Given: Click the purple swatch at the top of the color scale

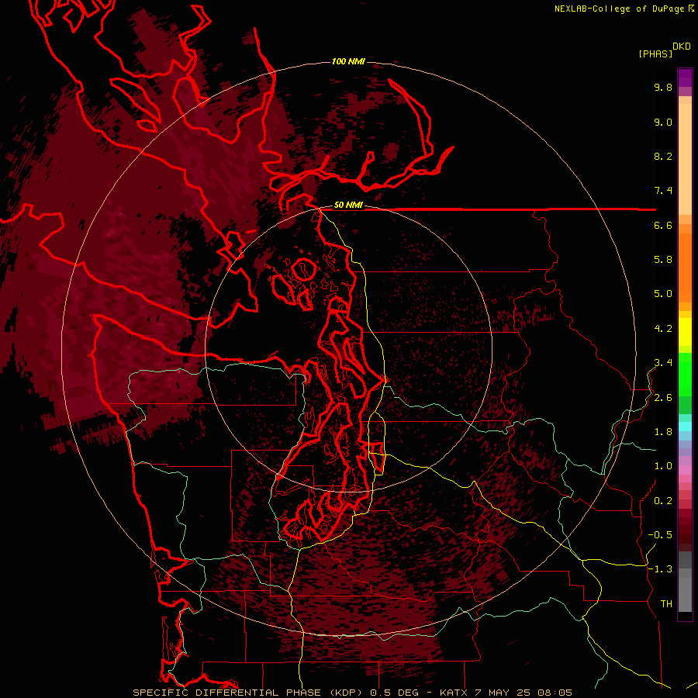Looking at the screenshot, I should click(685, 78).
